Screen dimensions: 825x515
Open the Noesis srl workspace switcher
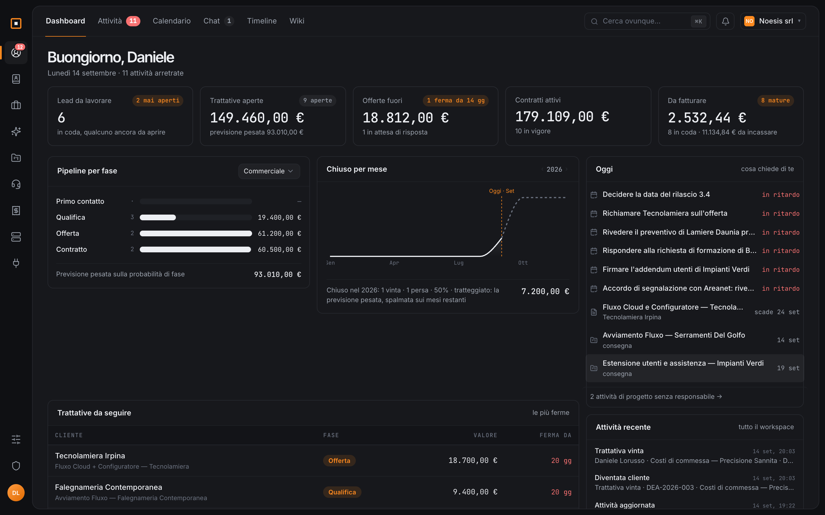pyautogui.click(x=773, y=21)
